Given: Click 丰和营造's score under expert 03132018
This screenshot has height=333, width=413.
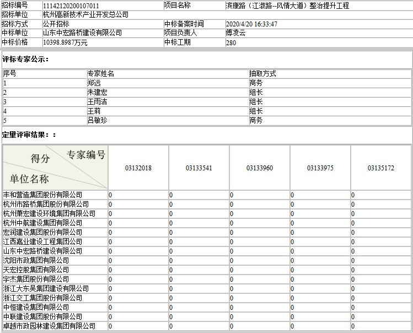Looking at the screenshot, I should 110,195.
